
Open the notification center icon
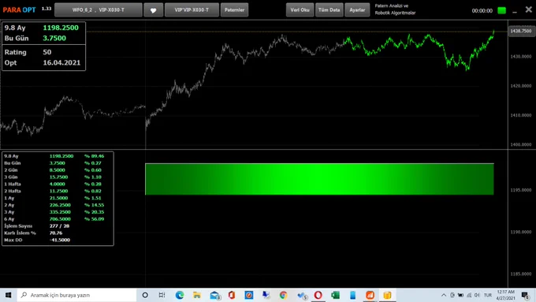point(526,295)
